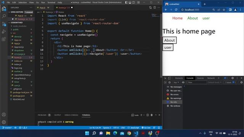This screenshot has width=244, height=137.
Task: Click the split editor icon
Action: [x=154, y=8]
